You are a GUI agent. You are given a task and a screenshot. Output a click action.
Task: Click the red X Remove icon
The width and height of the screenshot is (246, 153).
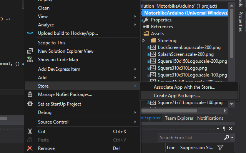[30, 148]
